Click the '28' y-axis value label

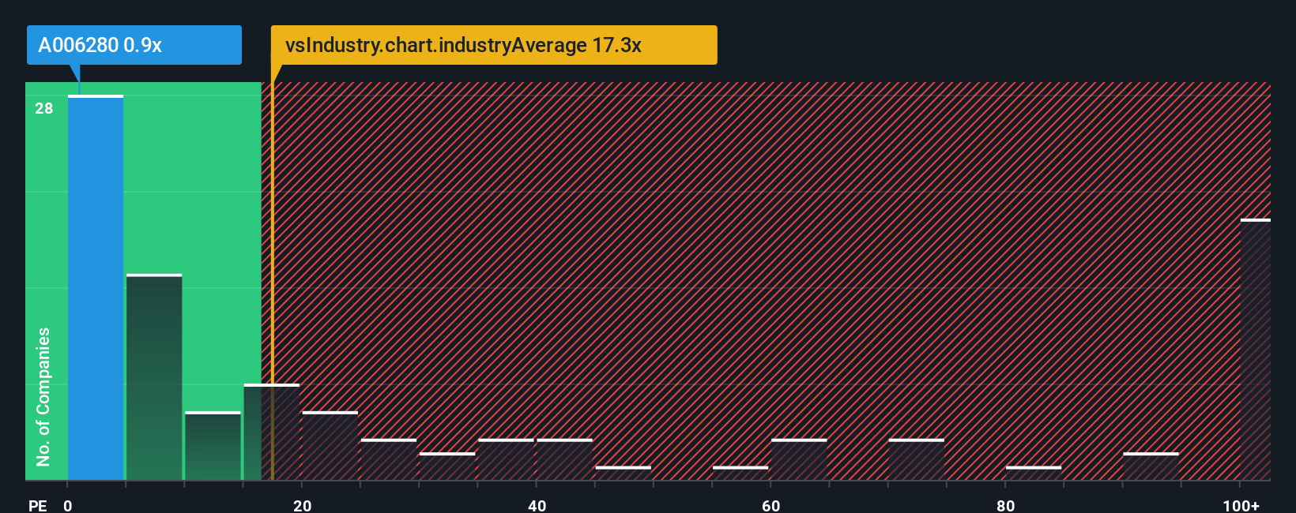tap(44, 108)
